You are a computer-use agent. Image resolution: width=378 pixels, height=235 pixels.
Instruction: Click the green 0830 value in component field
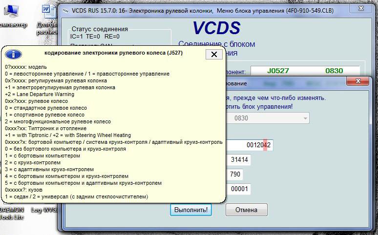click(334, 71)
